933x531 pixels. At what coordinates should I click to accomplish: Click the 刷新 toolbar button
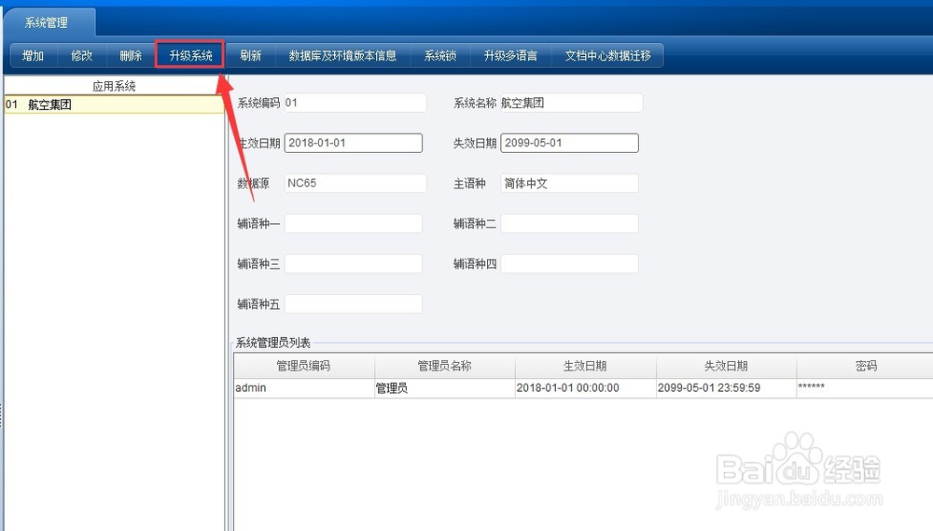[x=250, y=55]
